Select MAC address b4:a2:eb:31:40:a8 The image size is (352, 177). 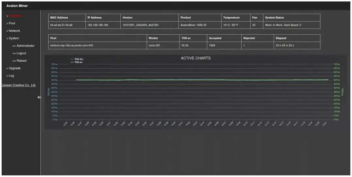[61, 25]
